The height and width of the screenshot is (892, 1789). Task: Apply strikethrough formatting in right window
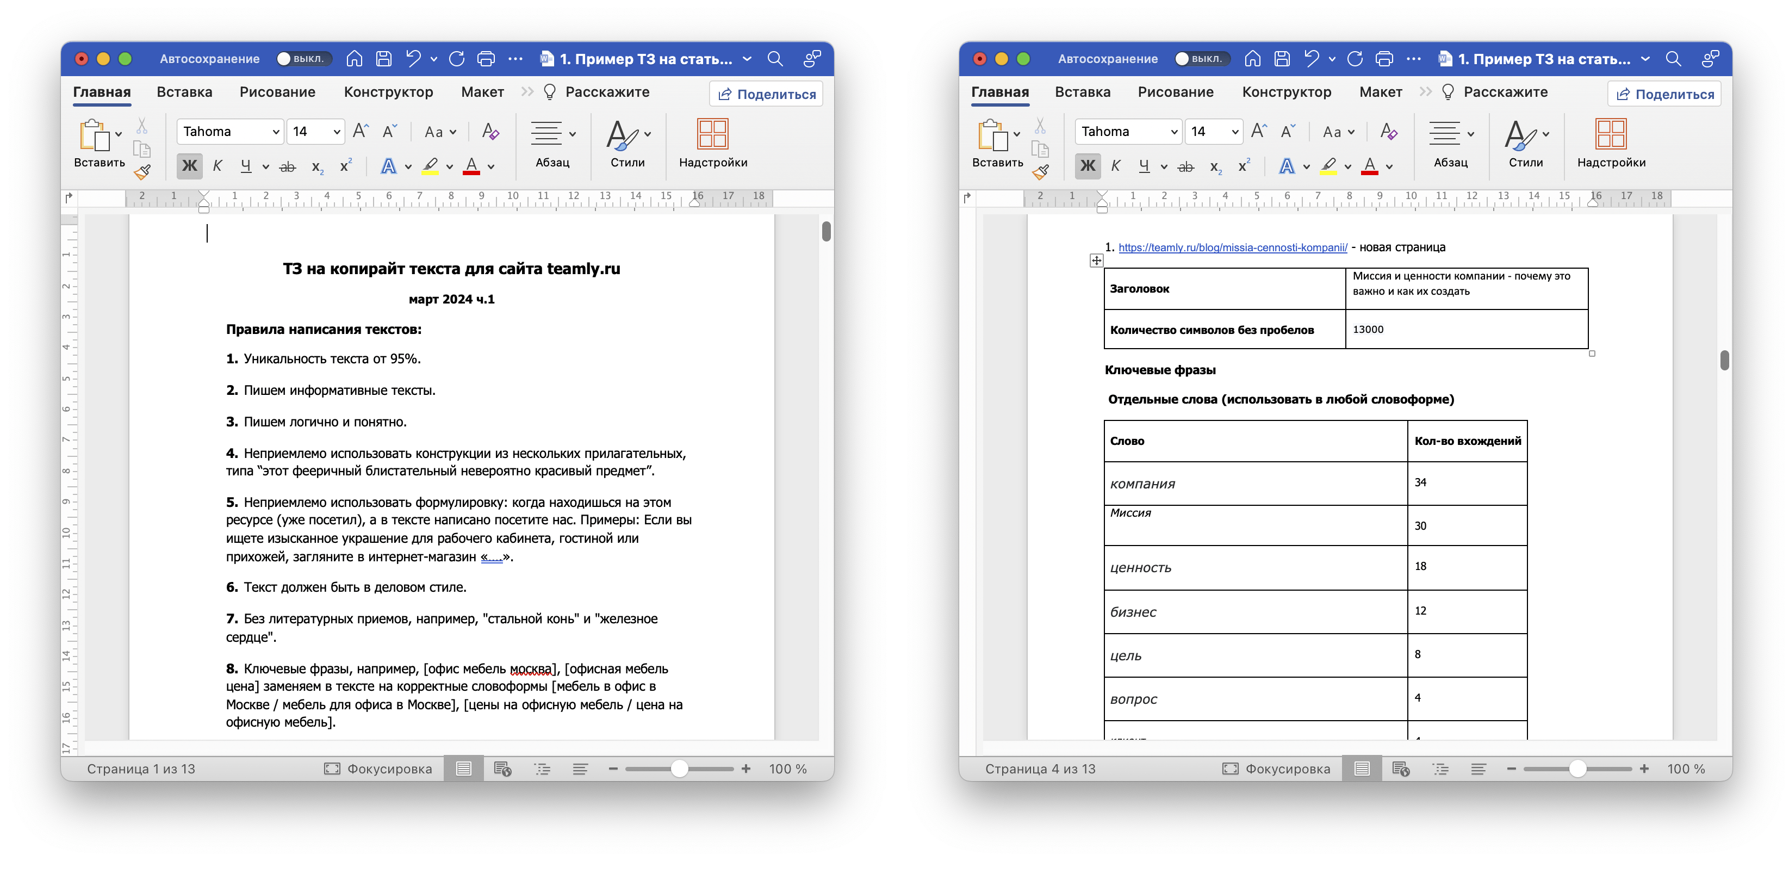(1185, 166)
